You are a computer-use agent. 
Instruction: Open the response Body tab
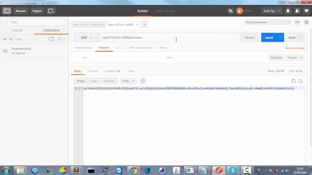[x=78, y=71]
